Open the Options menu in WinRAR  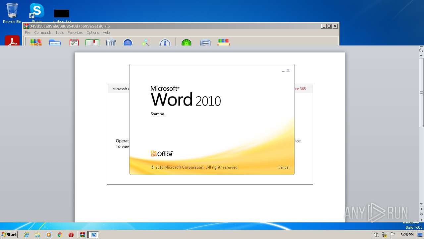(93, 33)
